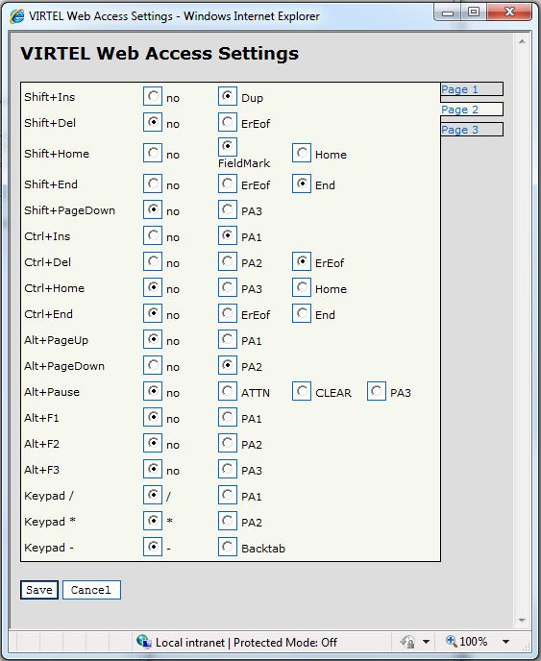
Task: Select Backtab for Keypad -
Action: (228, 547)
